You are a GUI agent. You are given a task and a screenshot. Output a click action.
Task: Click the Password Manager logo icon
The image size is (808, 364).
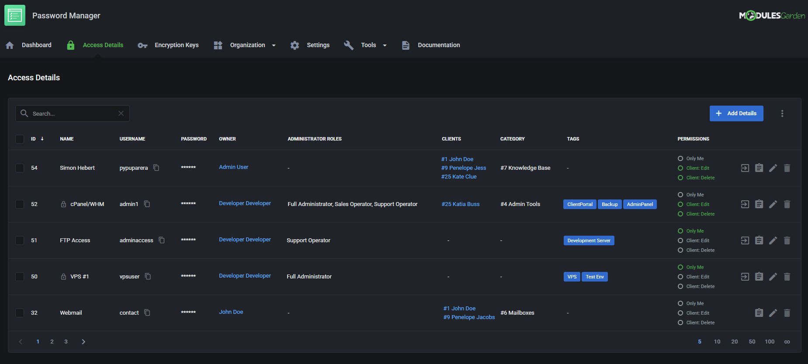[15, 15]
